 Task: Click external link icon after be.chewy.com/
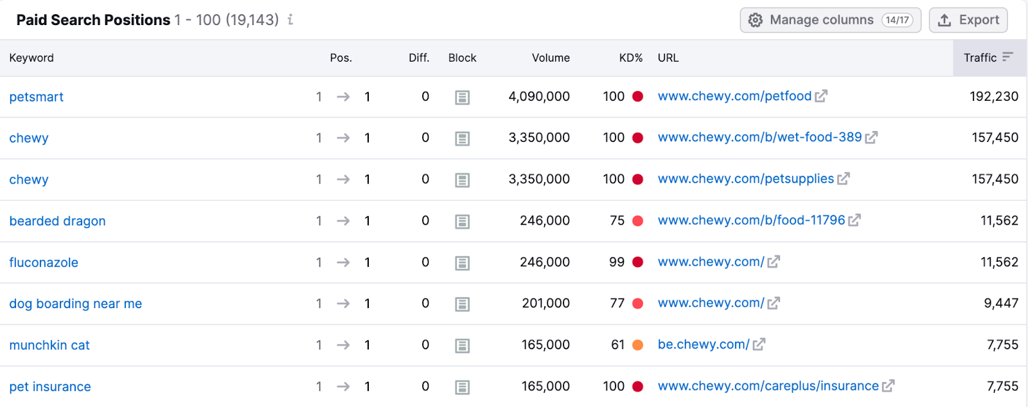tap(759, 345)
